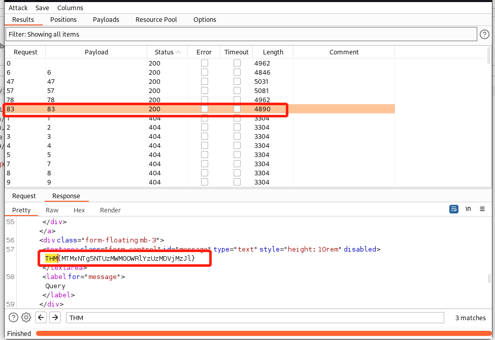The width and height of the screenshot is (495, 340).
Task: Click the attack progress bar
Action: 263,333
